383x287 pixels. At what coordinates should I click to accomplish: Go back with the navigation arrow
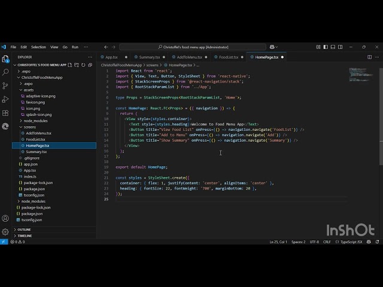click(106, 47)
